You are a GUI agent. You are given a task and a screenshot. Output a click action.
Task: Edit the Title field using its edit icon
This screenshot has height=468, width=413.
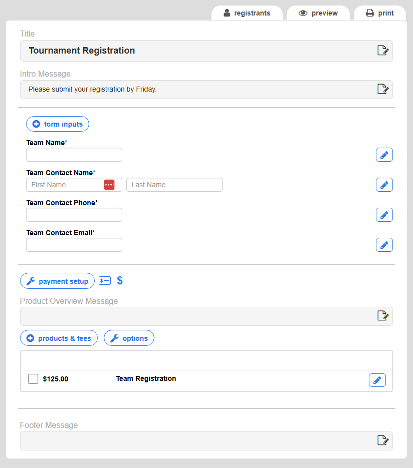(382, 50)
